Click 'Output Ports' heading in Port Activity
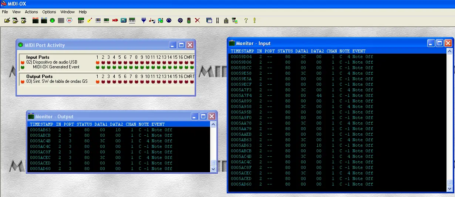Viewport: 455px width, 197px height. 39,77
